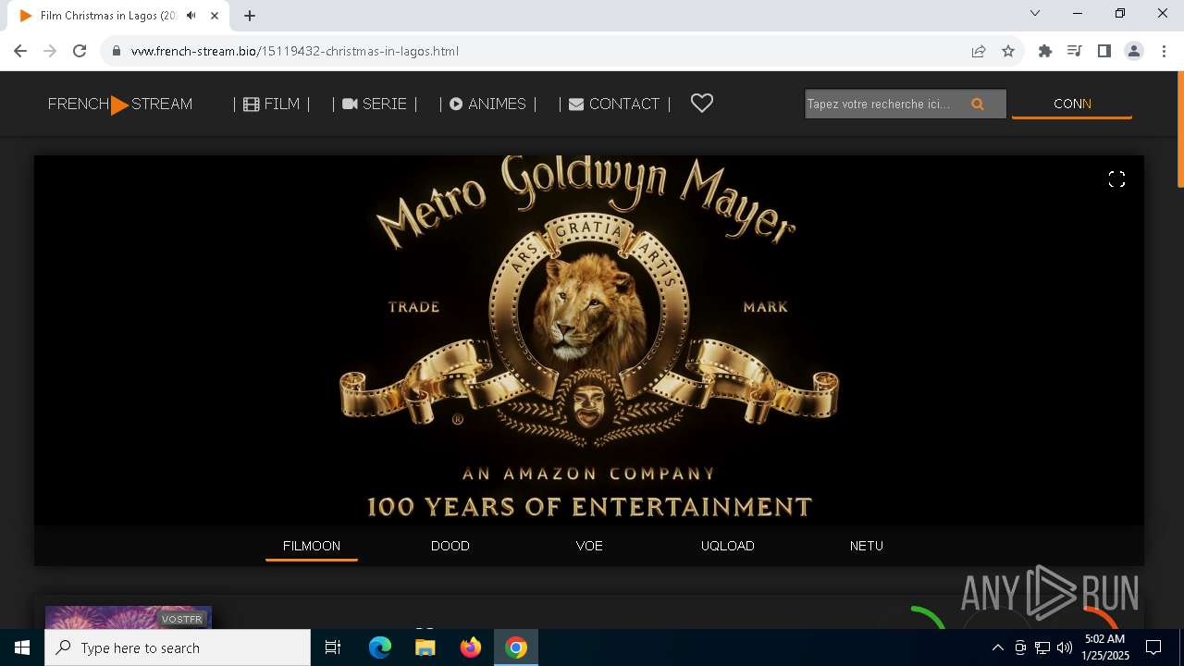1184x666 pixels.
Task: Close the Film Christmas in Lagos tab
Action: [215, 16]
